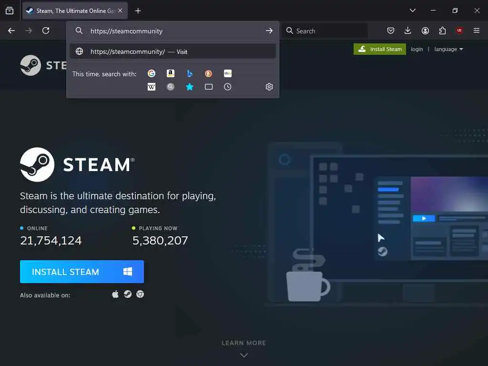Open Firefox View from the tab bar icon
The width and height of the screenshot is (488, 366).
(x=10, y=10)
